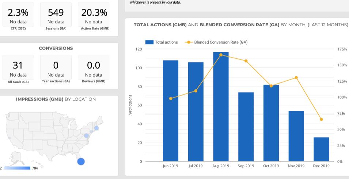Click the Nov 2019 conversion rate line point
The height and width of the screenshot is (179, 349).
[296, 78]
